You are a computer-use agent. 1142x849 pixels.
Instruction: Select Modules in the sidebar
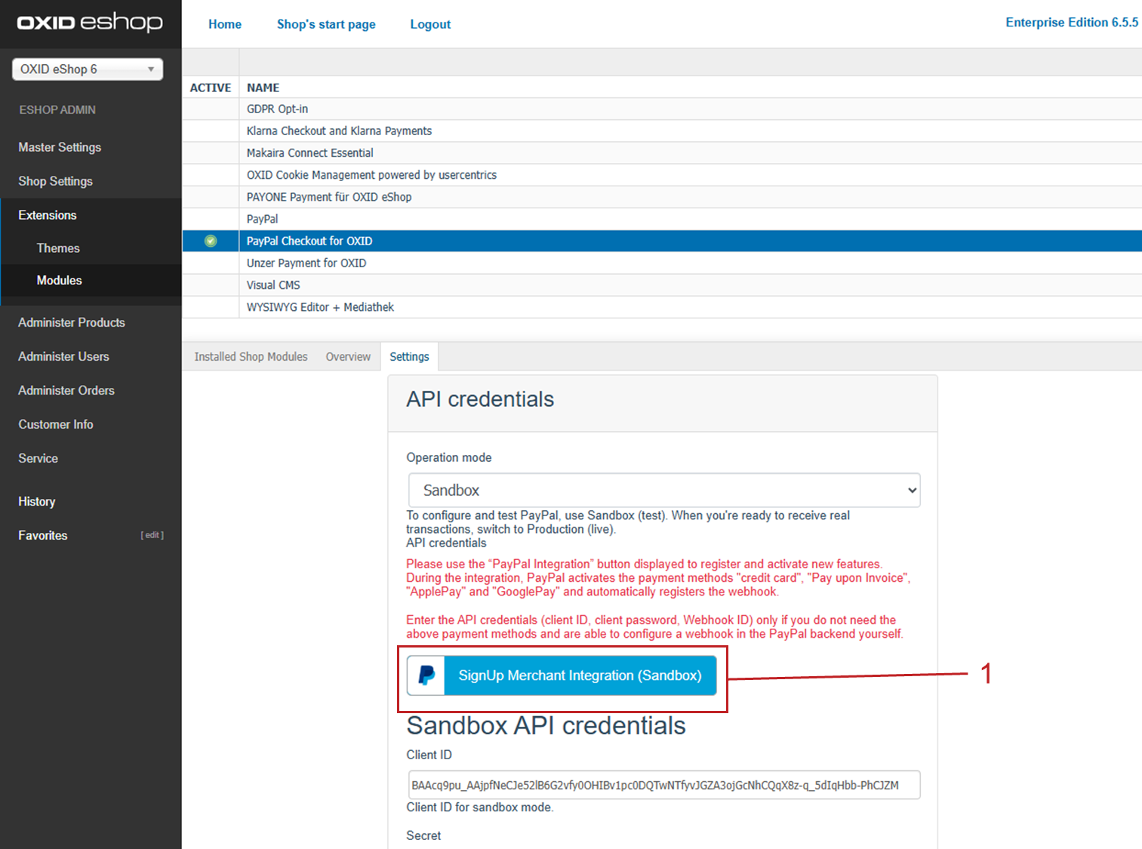[59, 280]
